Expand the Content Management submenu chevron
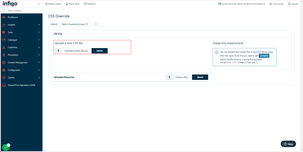303x152 pixels. pyautogui.click(x=39, y=62)
